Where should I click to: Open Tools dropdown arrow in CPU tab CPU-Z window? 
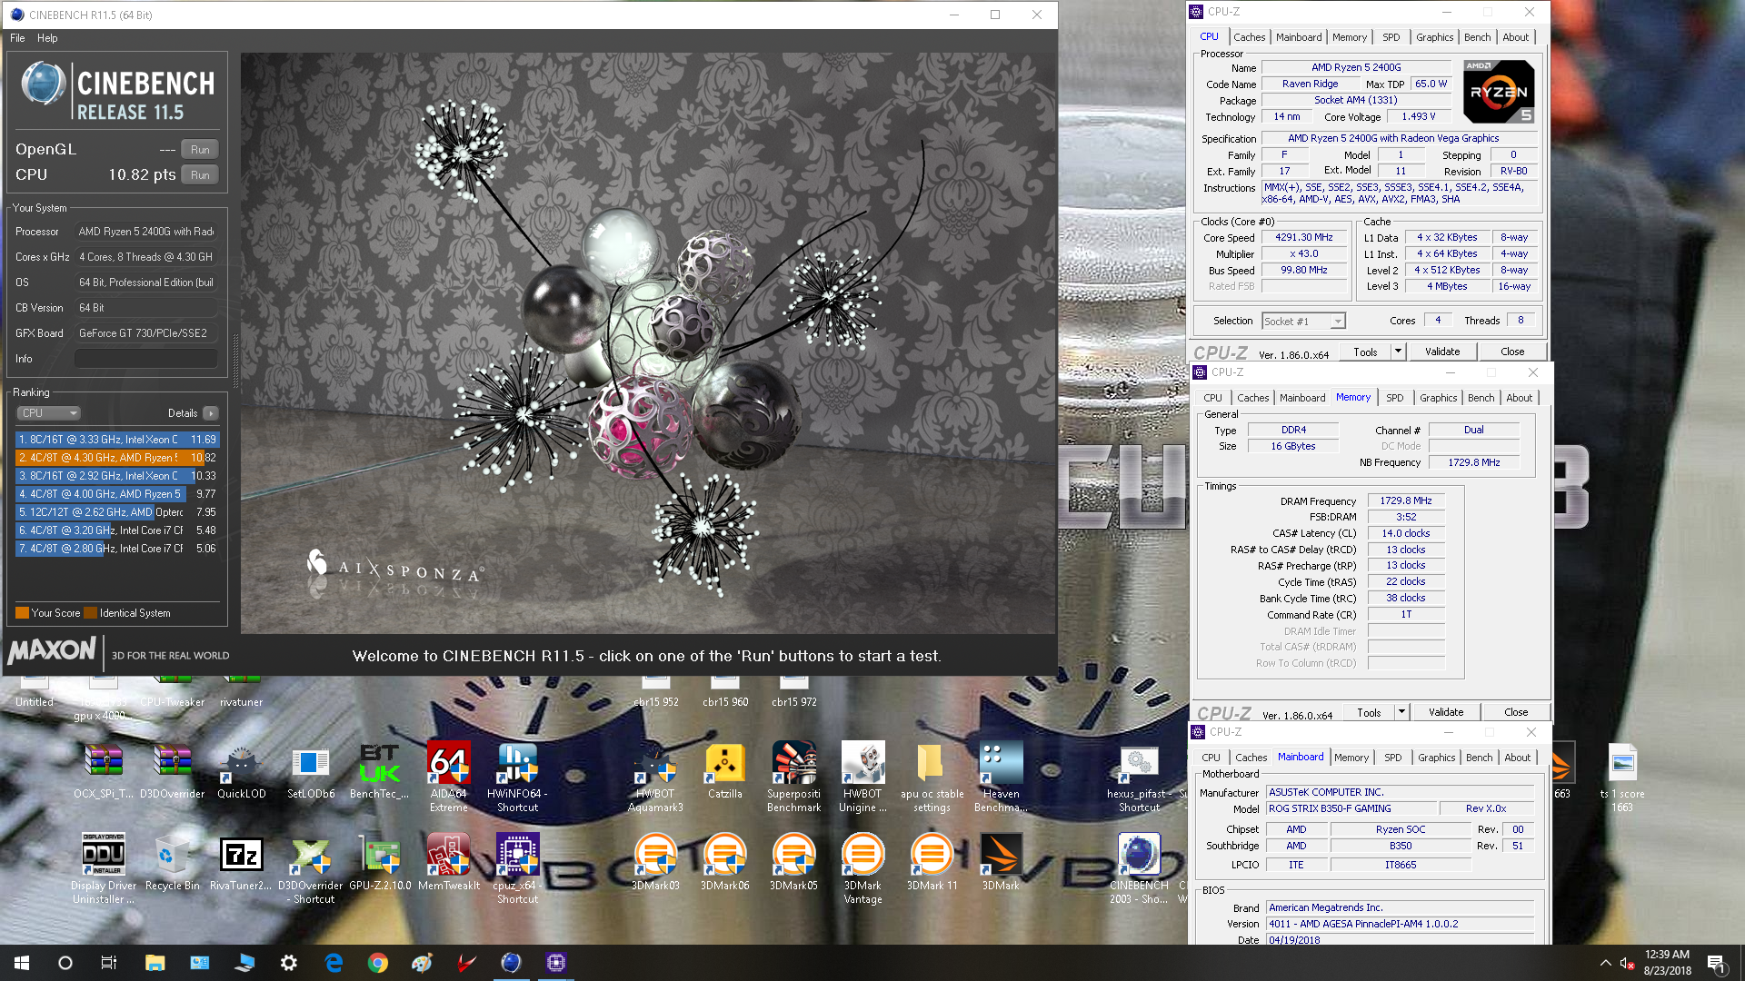coord(1398,352)
